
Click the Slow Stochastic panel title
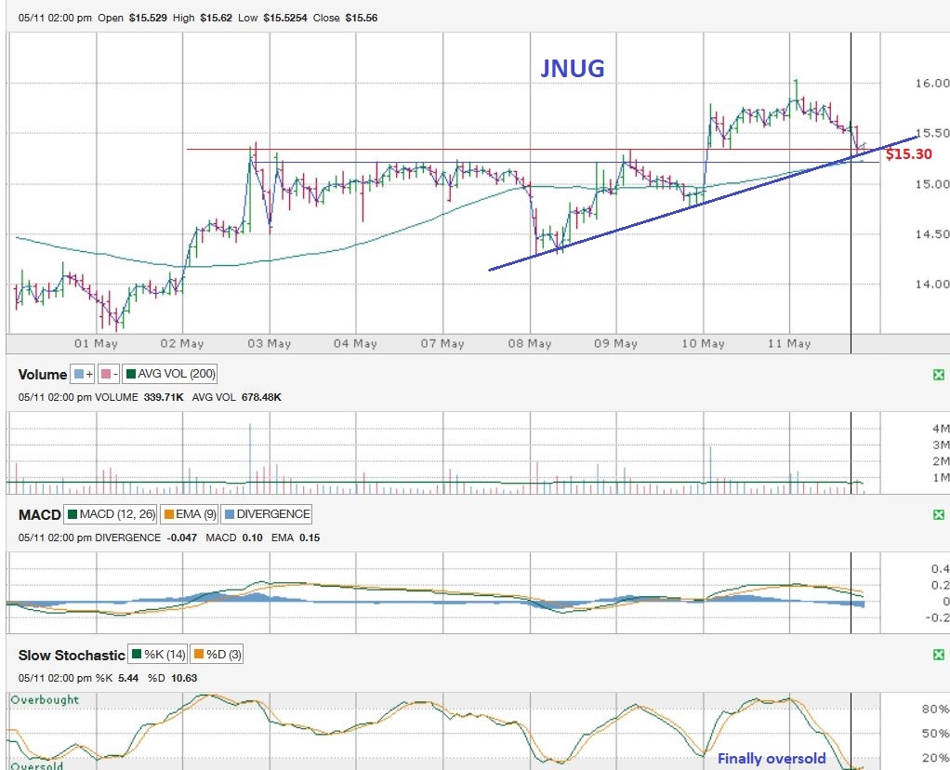(x=72, y=656)
